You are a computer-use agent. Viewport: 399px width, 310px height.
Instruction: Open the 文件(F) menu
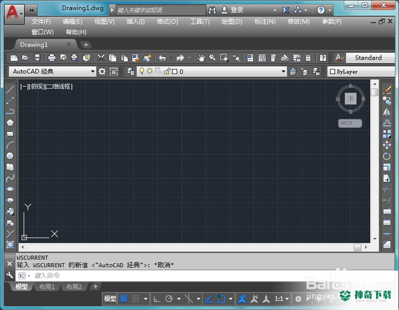point(41,22)
